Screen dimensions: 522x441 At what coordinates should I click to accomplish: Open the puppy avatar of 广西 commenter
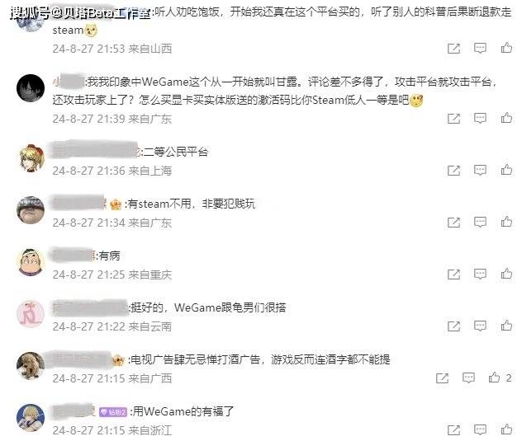31,365
